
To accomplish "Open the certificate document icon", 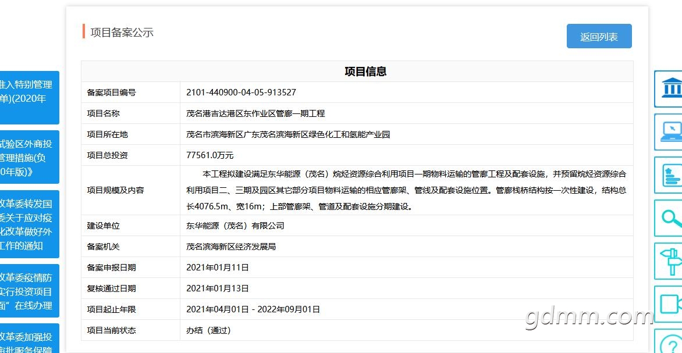I will point(669,175).
